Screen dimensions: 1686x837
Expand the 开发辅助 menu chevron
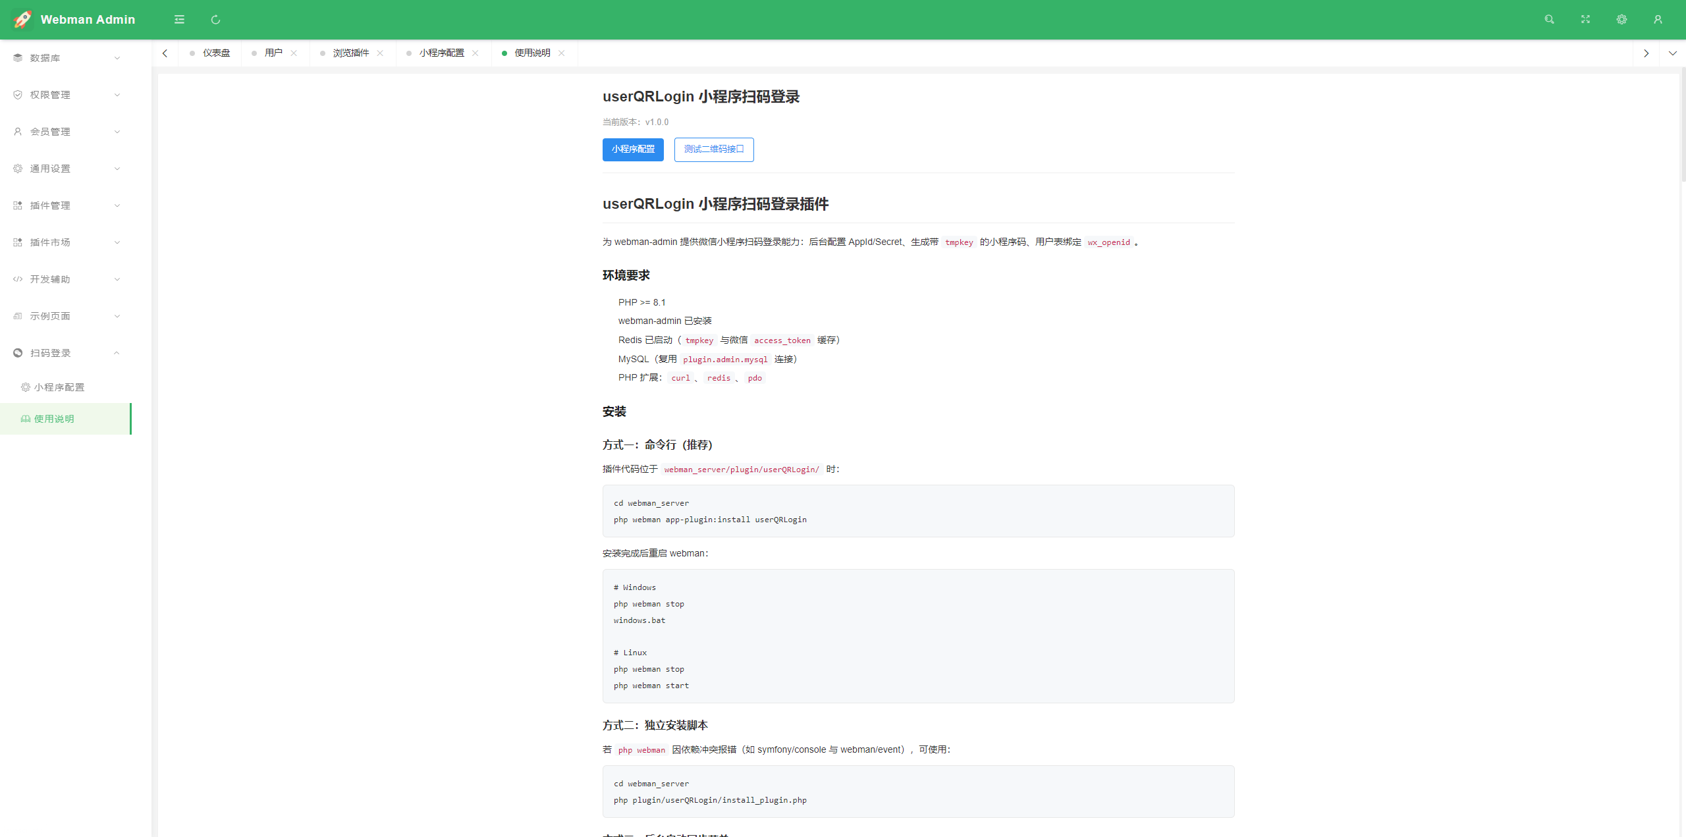pyautogui.click(x=117, y=279)
